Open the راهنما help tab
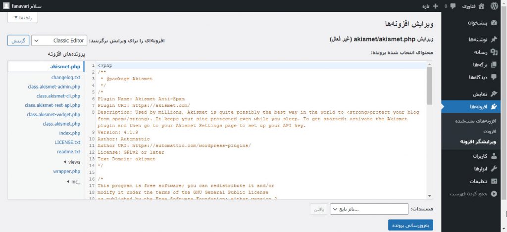 [23, 17]
